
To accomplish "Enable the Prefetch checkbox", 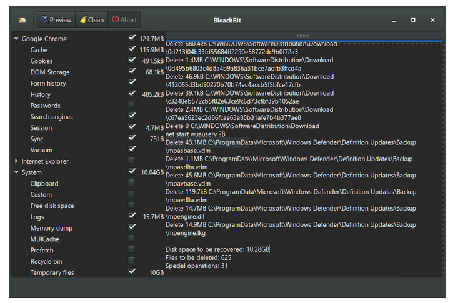I will point(131,249).
